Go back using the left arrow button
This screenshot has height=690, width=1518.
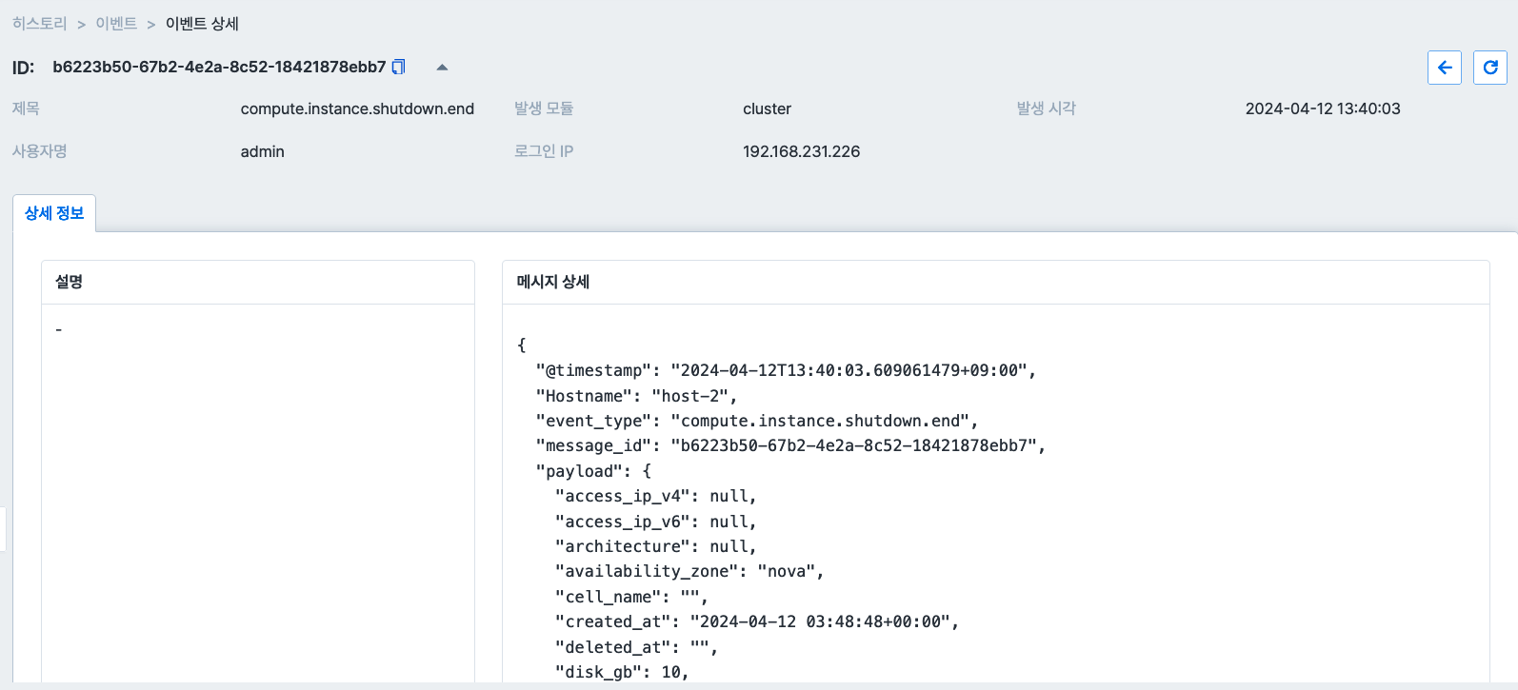click(1445, 68)
